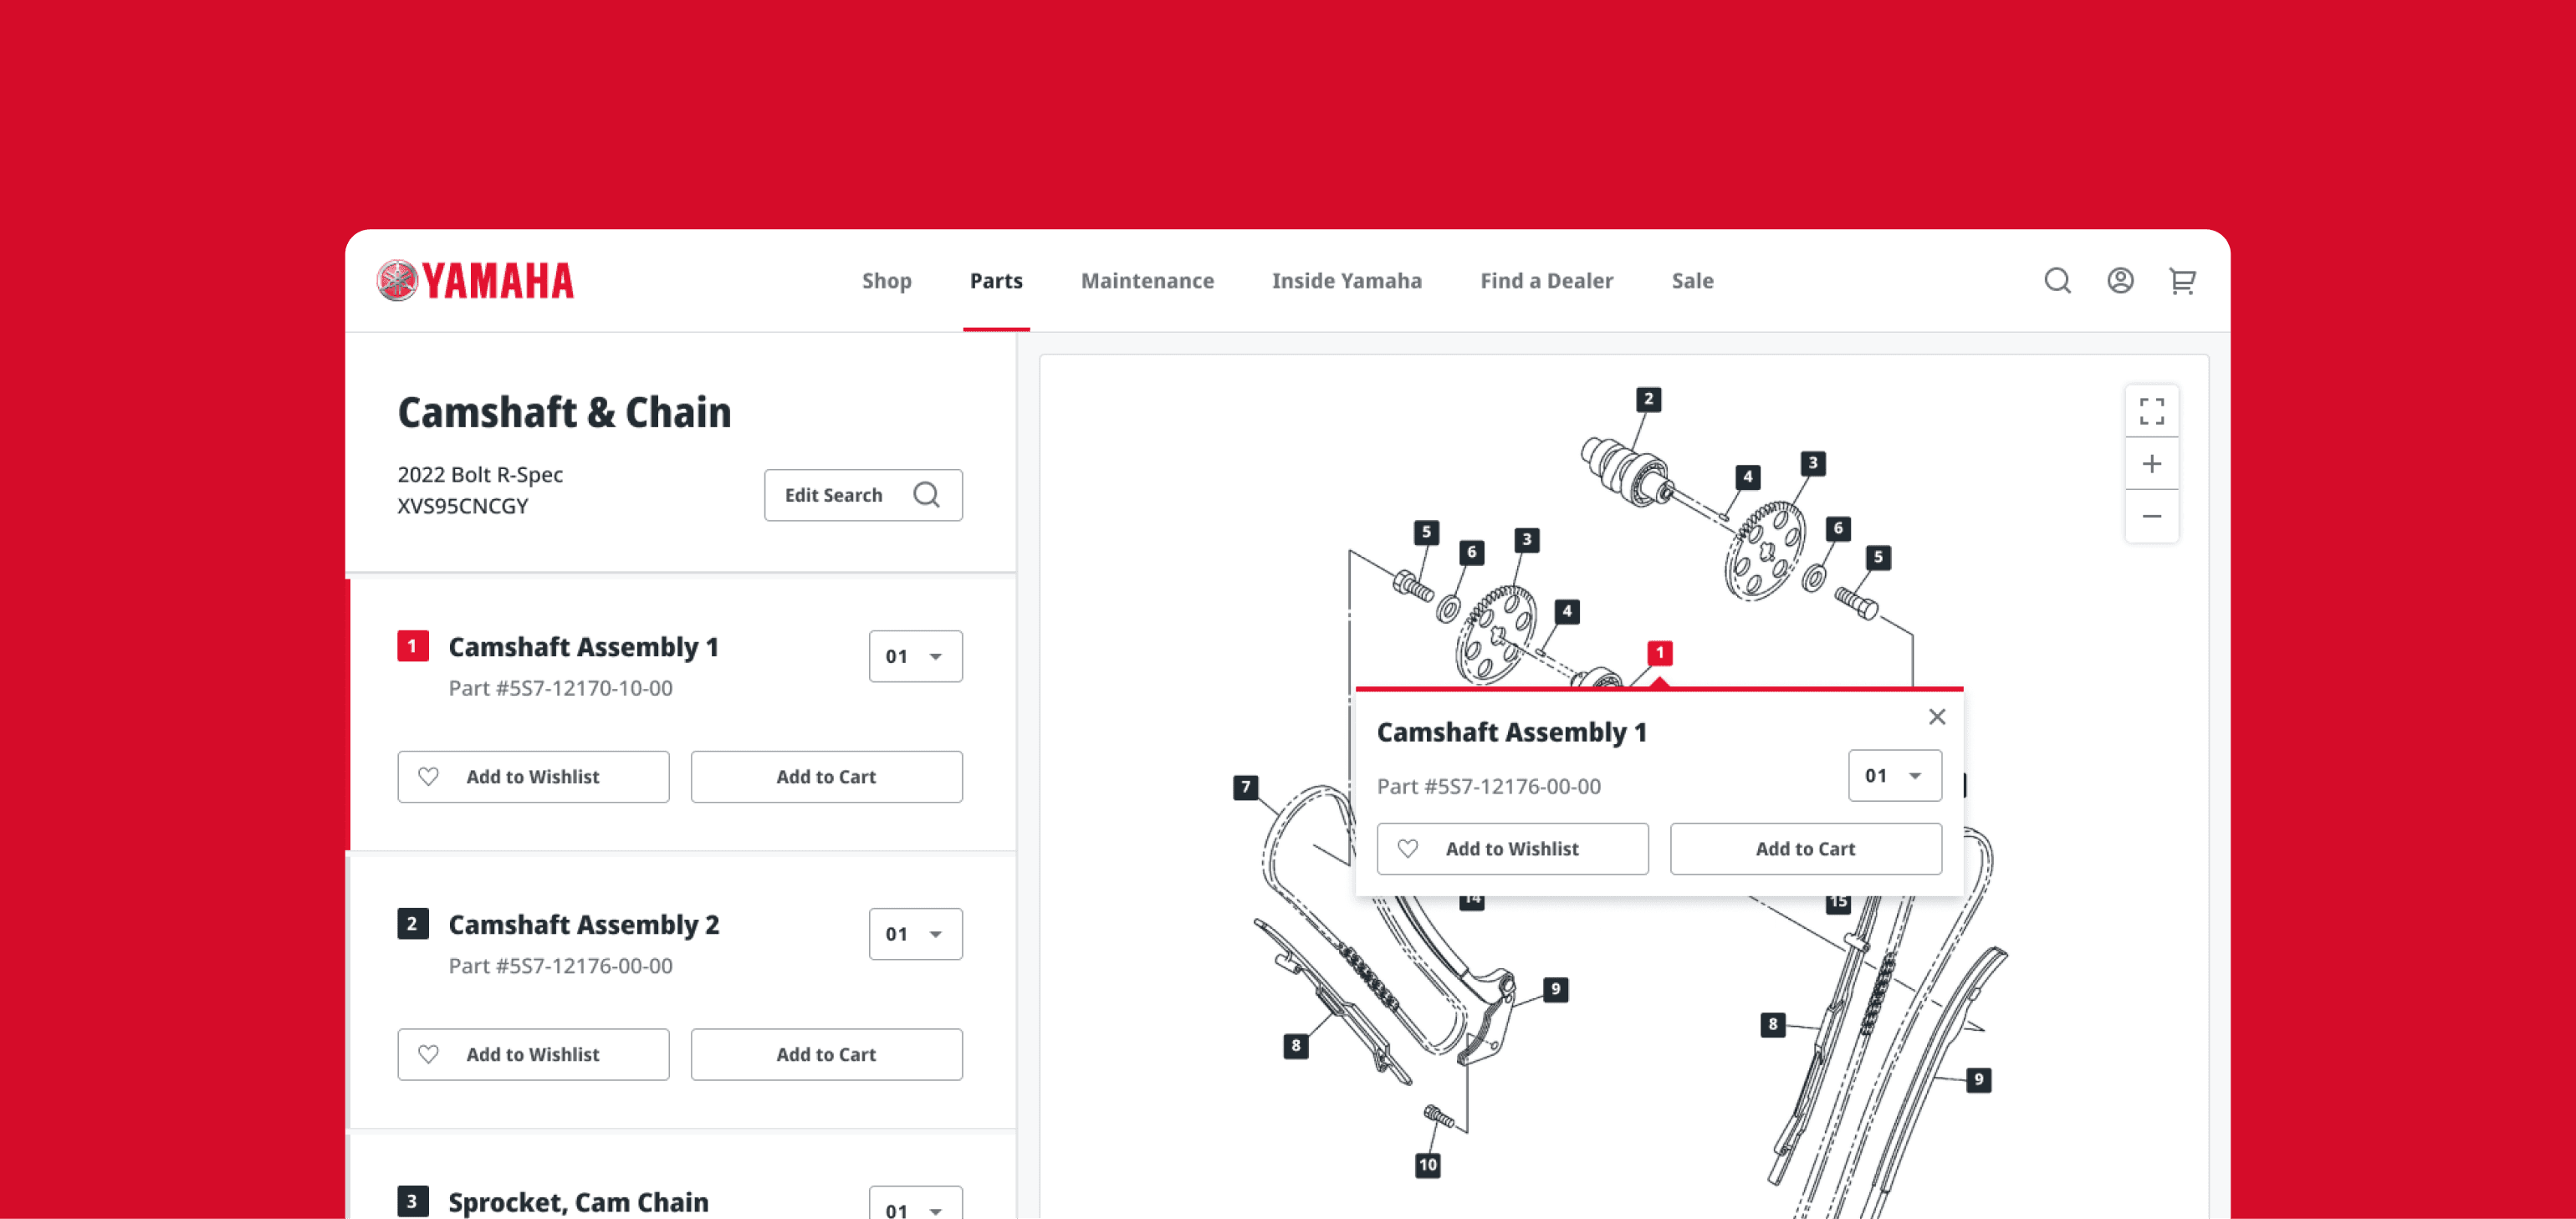Zoom out of the parts diagram
The image size is (2576, 1219).
click(2151, 516)
